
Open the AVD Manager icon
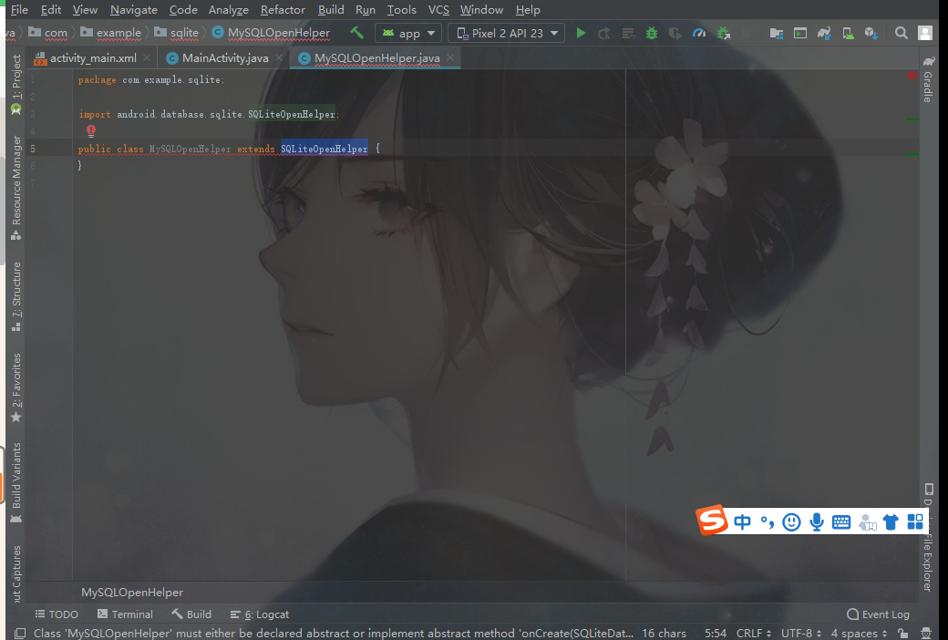pyautogui.click(x=848, y=33)
